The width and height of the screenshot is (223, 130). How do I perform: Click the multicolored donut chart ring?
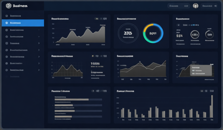coord(153,34)
